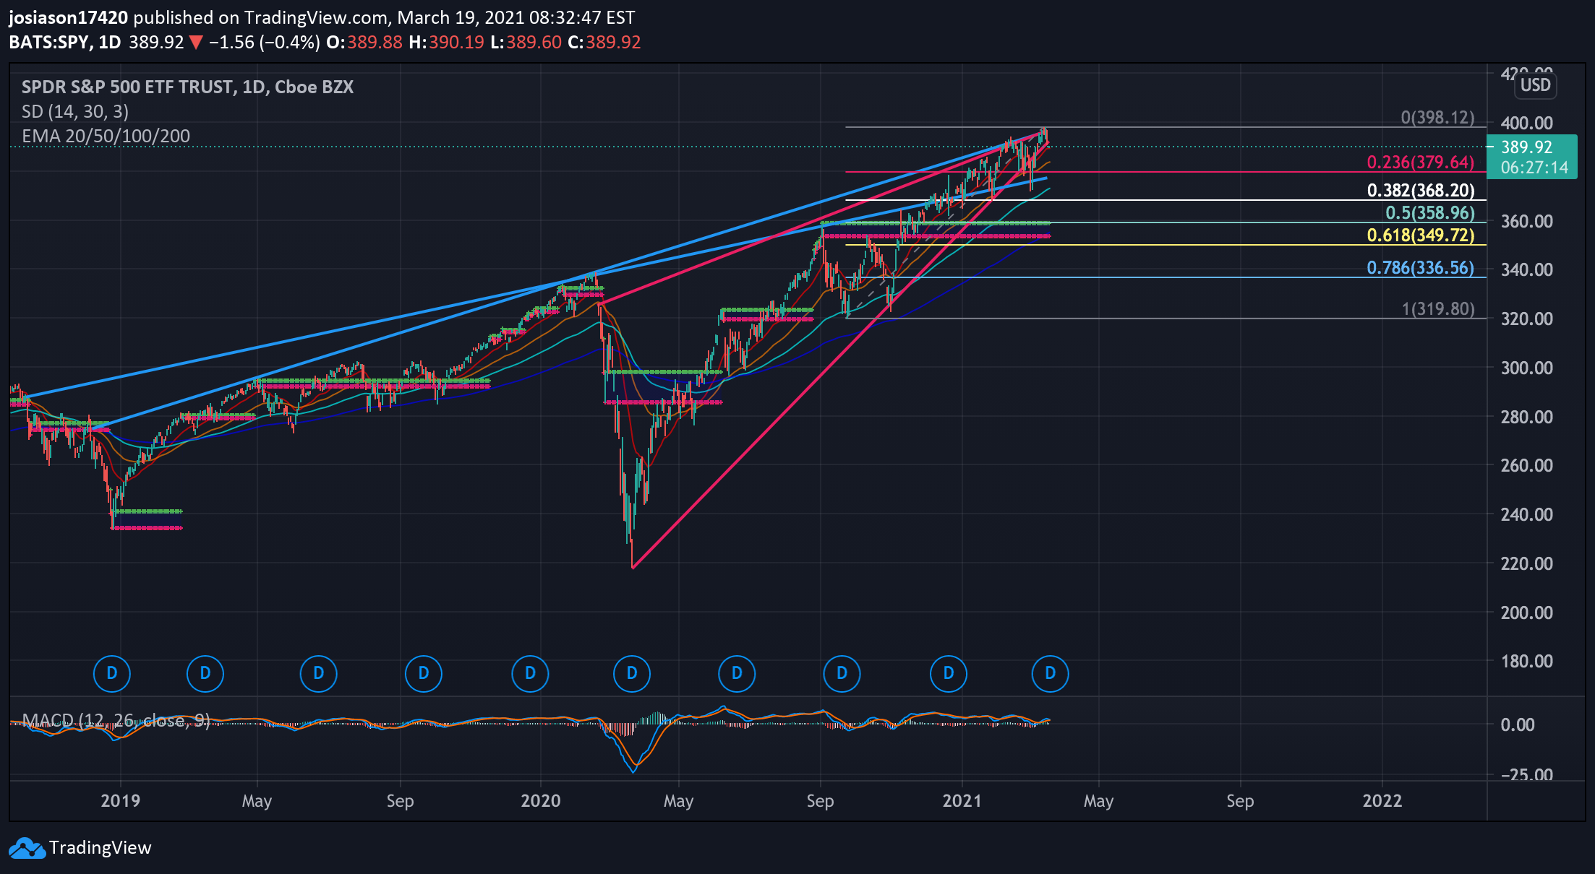Click the TradingView.com text in the header
1595x874 pixels.
point(316,17)
